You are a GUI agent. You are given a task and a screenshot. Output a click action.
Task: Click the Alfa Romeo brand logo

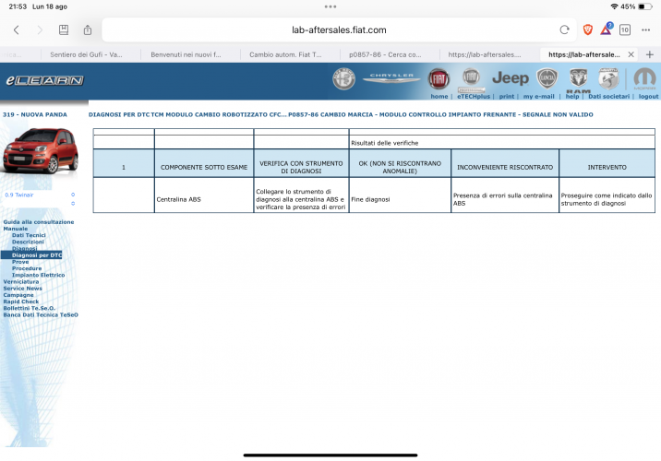(343, 79)
